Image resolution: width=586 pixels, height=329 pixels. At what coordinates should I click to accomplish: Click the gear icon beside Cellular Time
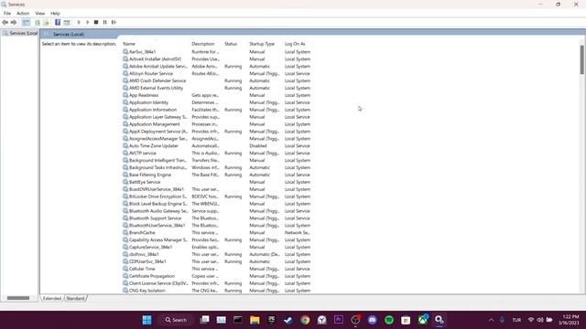coord(125,269)
